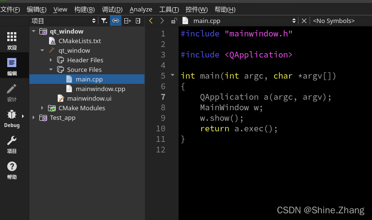Click the CMake Modules folder icon
The height and width of the screenshot is (220, 372).
pos(52,108)
